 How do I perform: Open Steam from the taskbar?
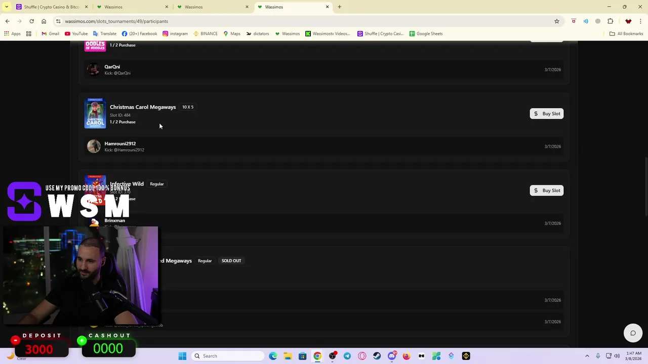click(377, 356)
